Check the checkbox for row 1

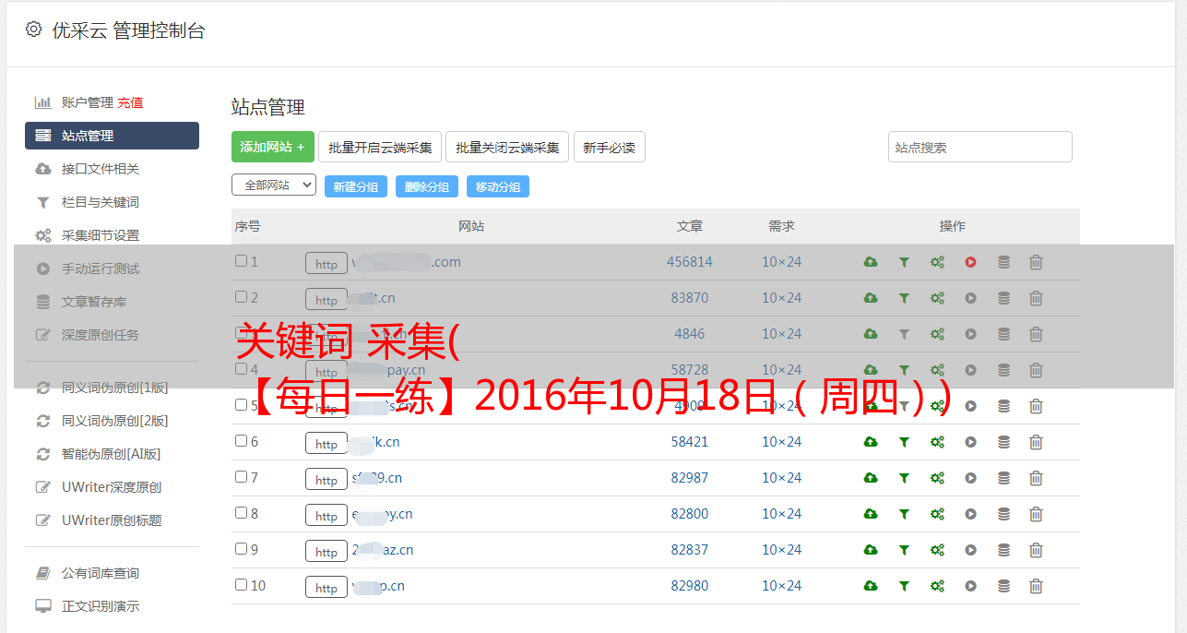click(241, 261)
